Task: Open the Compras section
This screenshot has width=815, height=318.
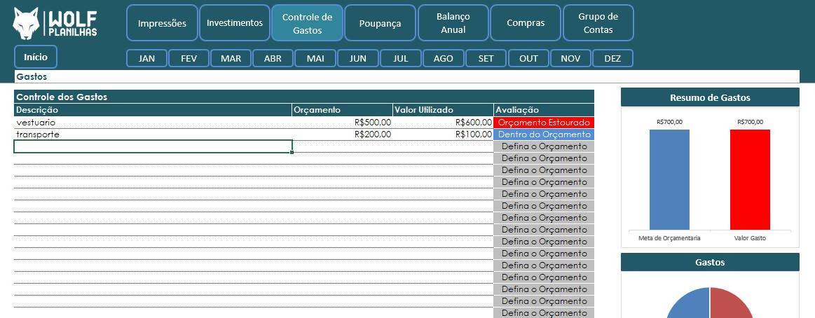Action: click(x=526, y=23)
